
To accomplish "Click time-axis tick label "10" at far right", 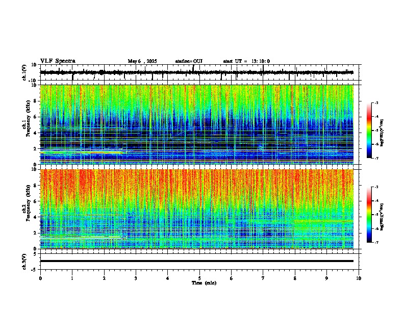I will 359,278.
